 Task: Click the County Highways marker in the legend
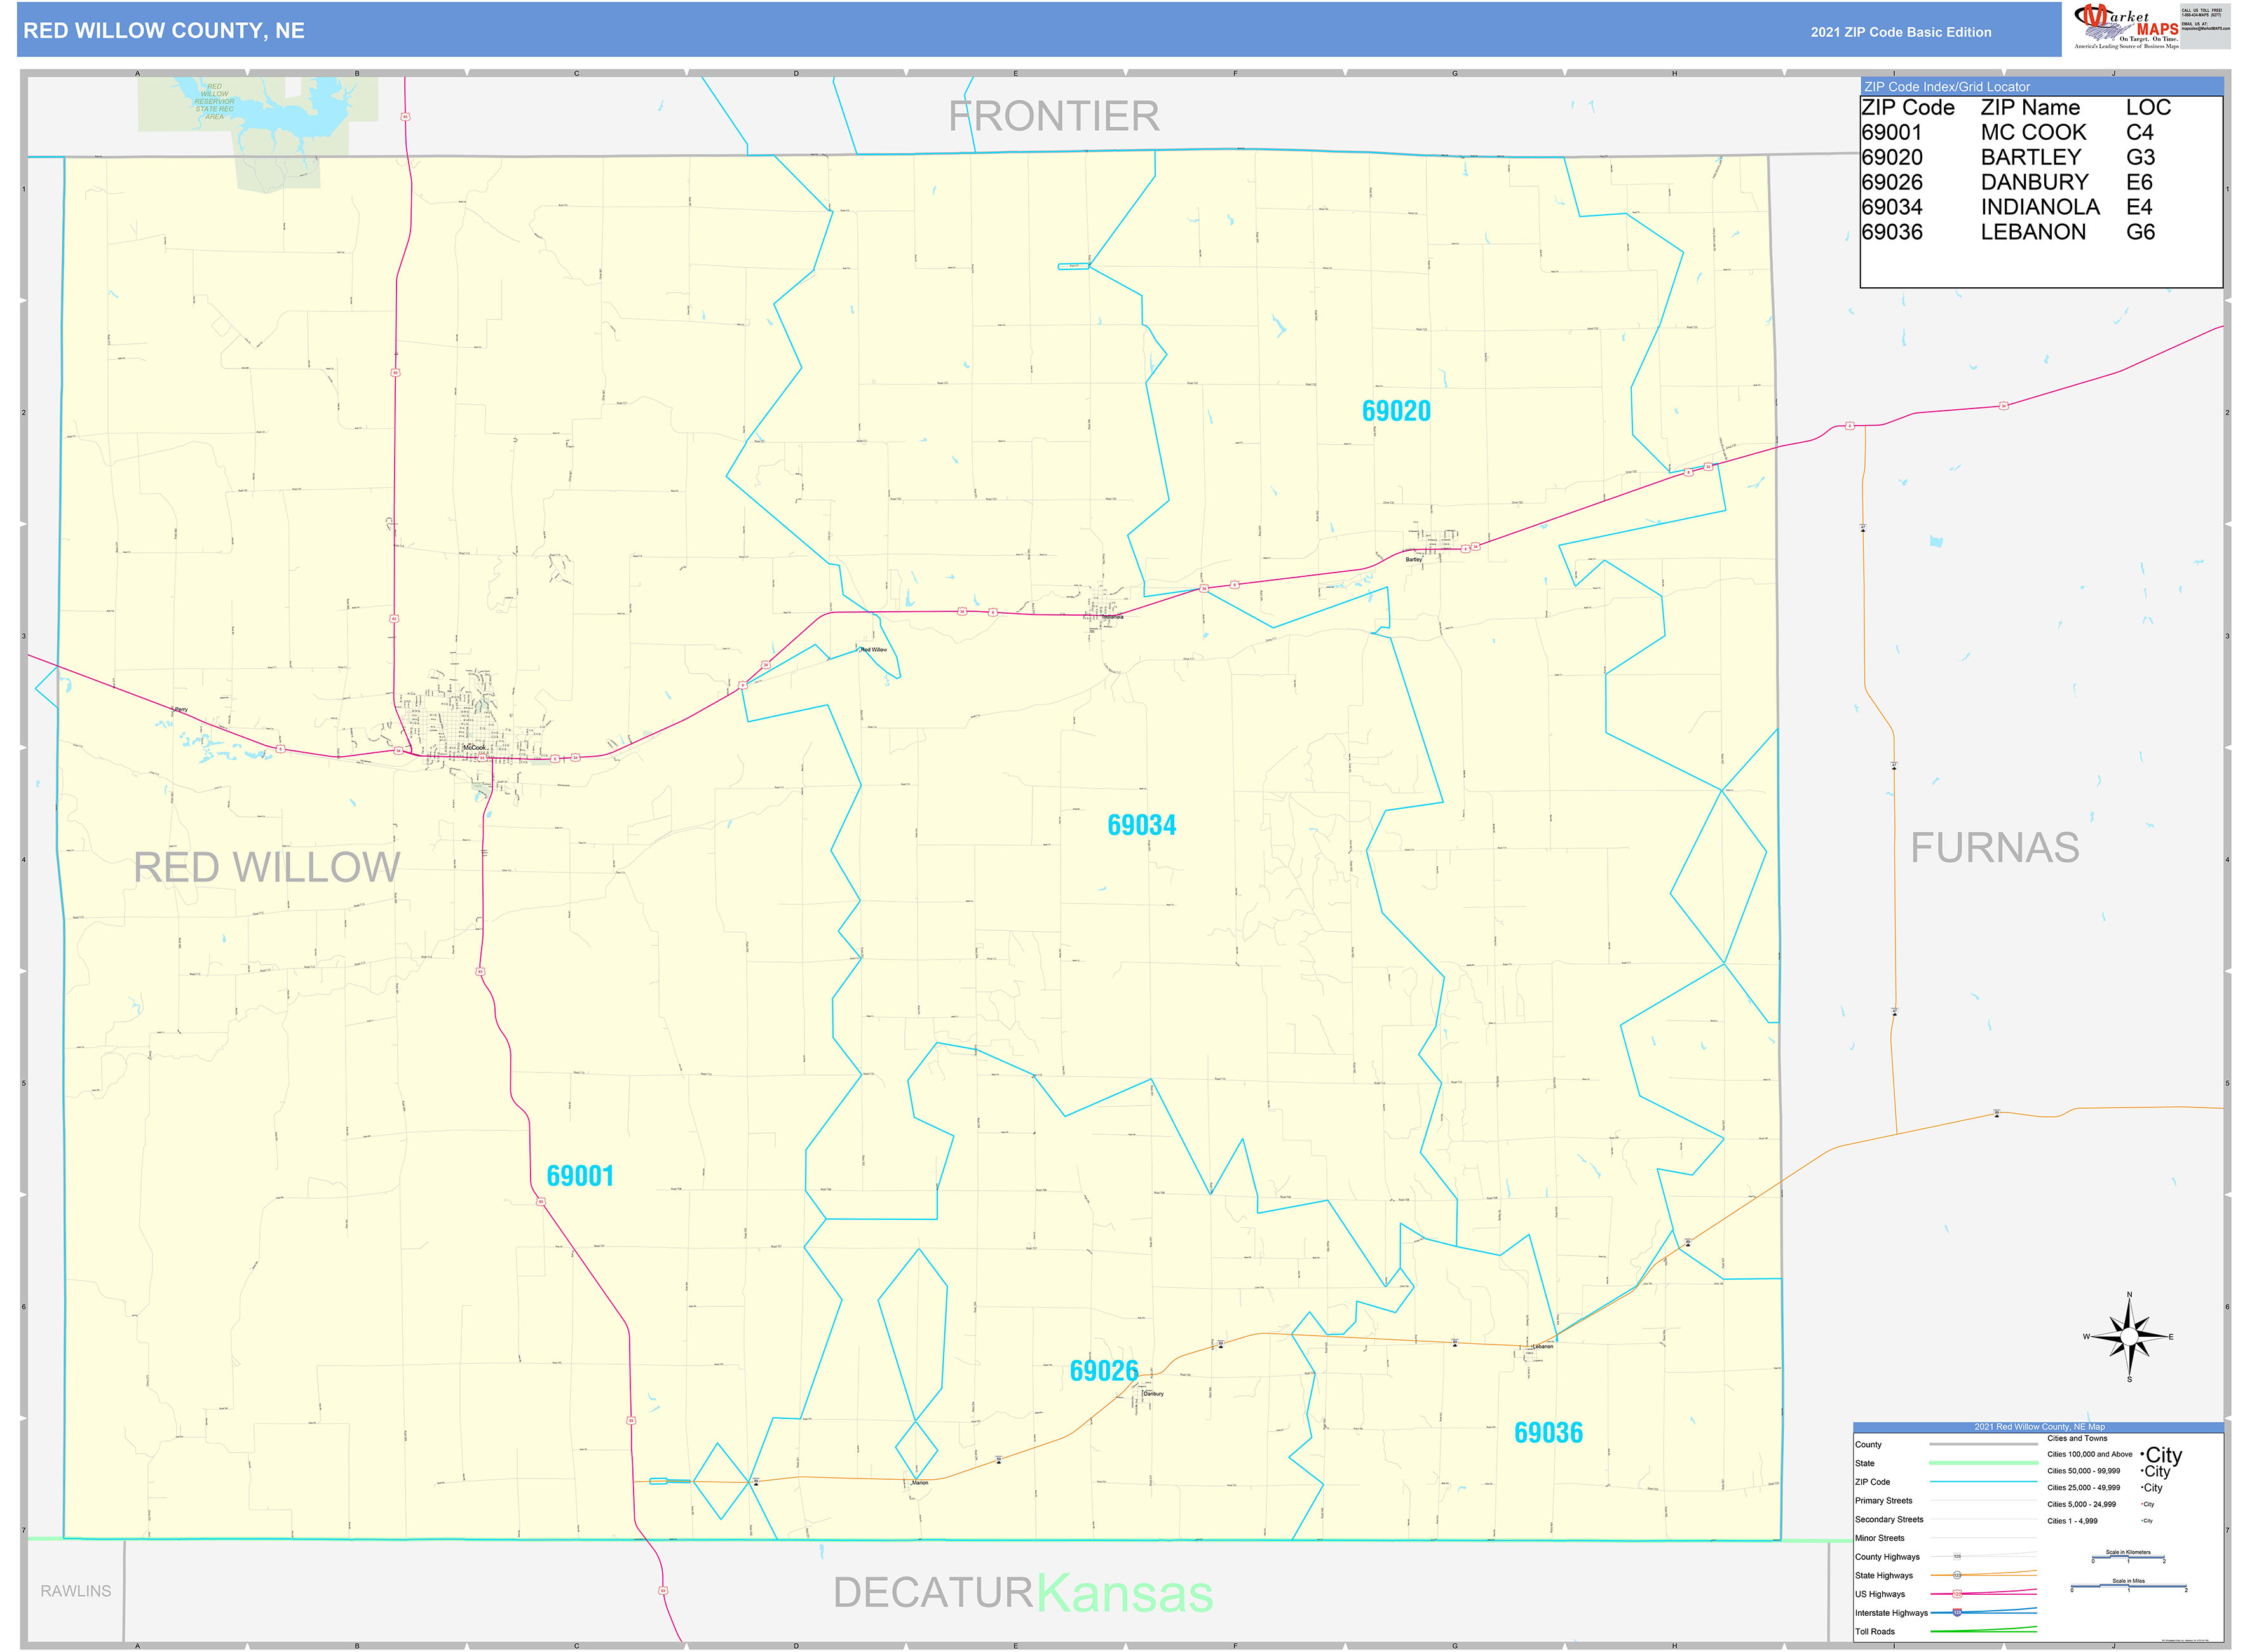[x=1958, y=1556]
